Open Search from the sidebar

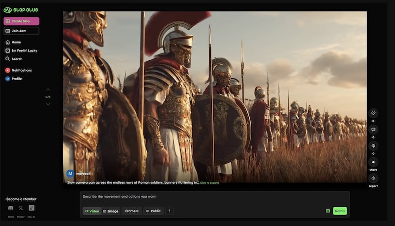14,59
